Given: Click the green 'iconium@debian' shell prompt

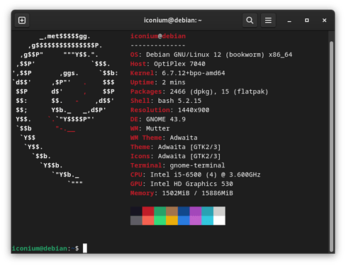Looking at the screenshot, I should click(40, 248).
